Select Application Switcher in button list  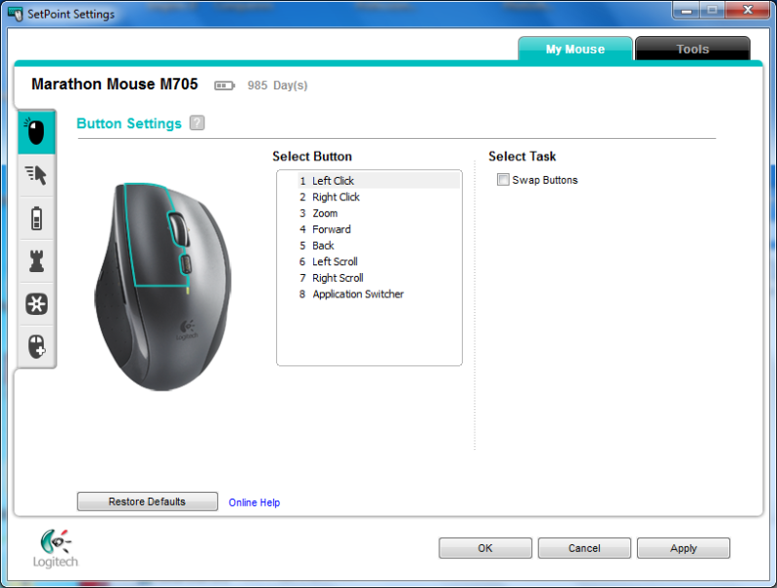(x=378, y=294)
